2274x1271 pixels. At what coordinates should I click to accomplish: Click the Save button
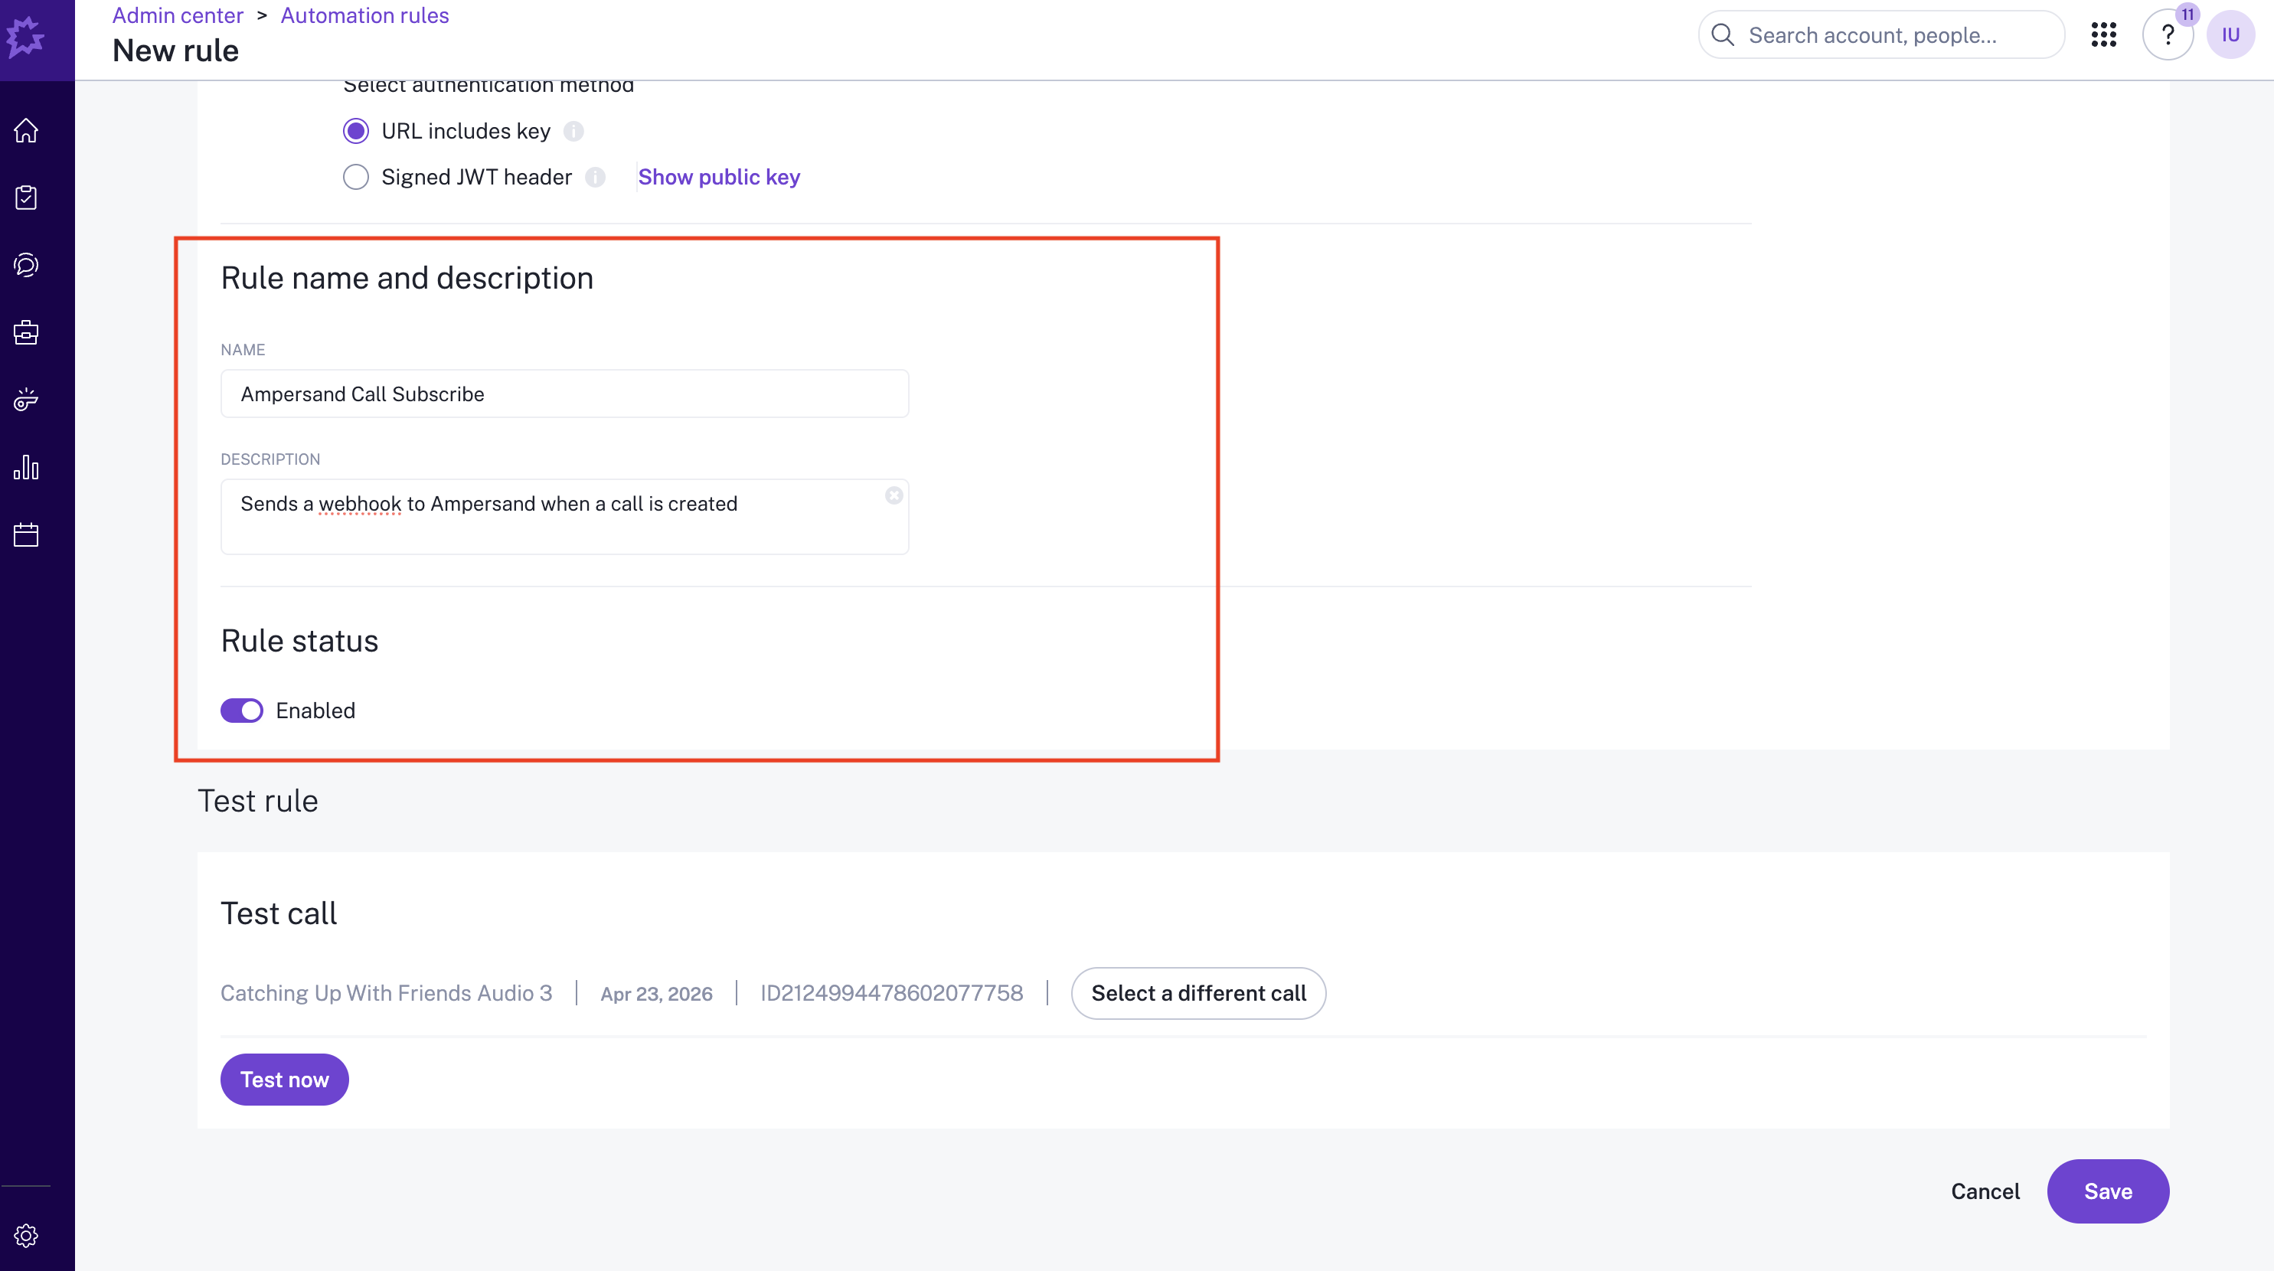(2108, 1191)
